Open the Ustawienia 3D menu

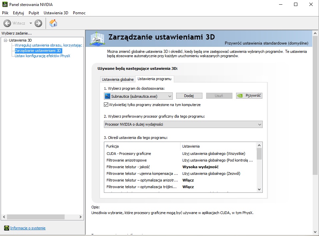point(56,13)
